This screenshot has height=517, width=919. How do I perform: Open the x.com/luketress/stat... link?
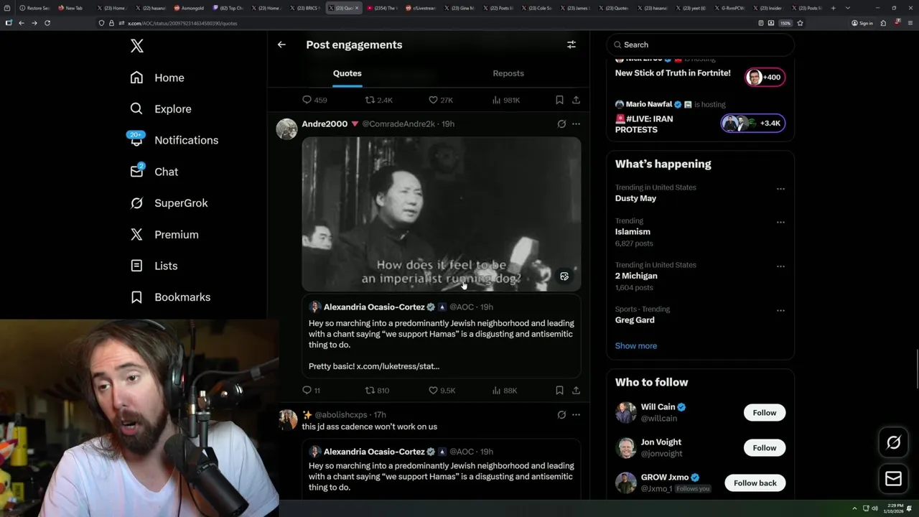pyautogui.click(x=398, y=366)
